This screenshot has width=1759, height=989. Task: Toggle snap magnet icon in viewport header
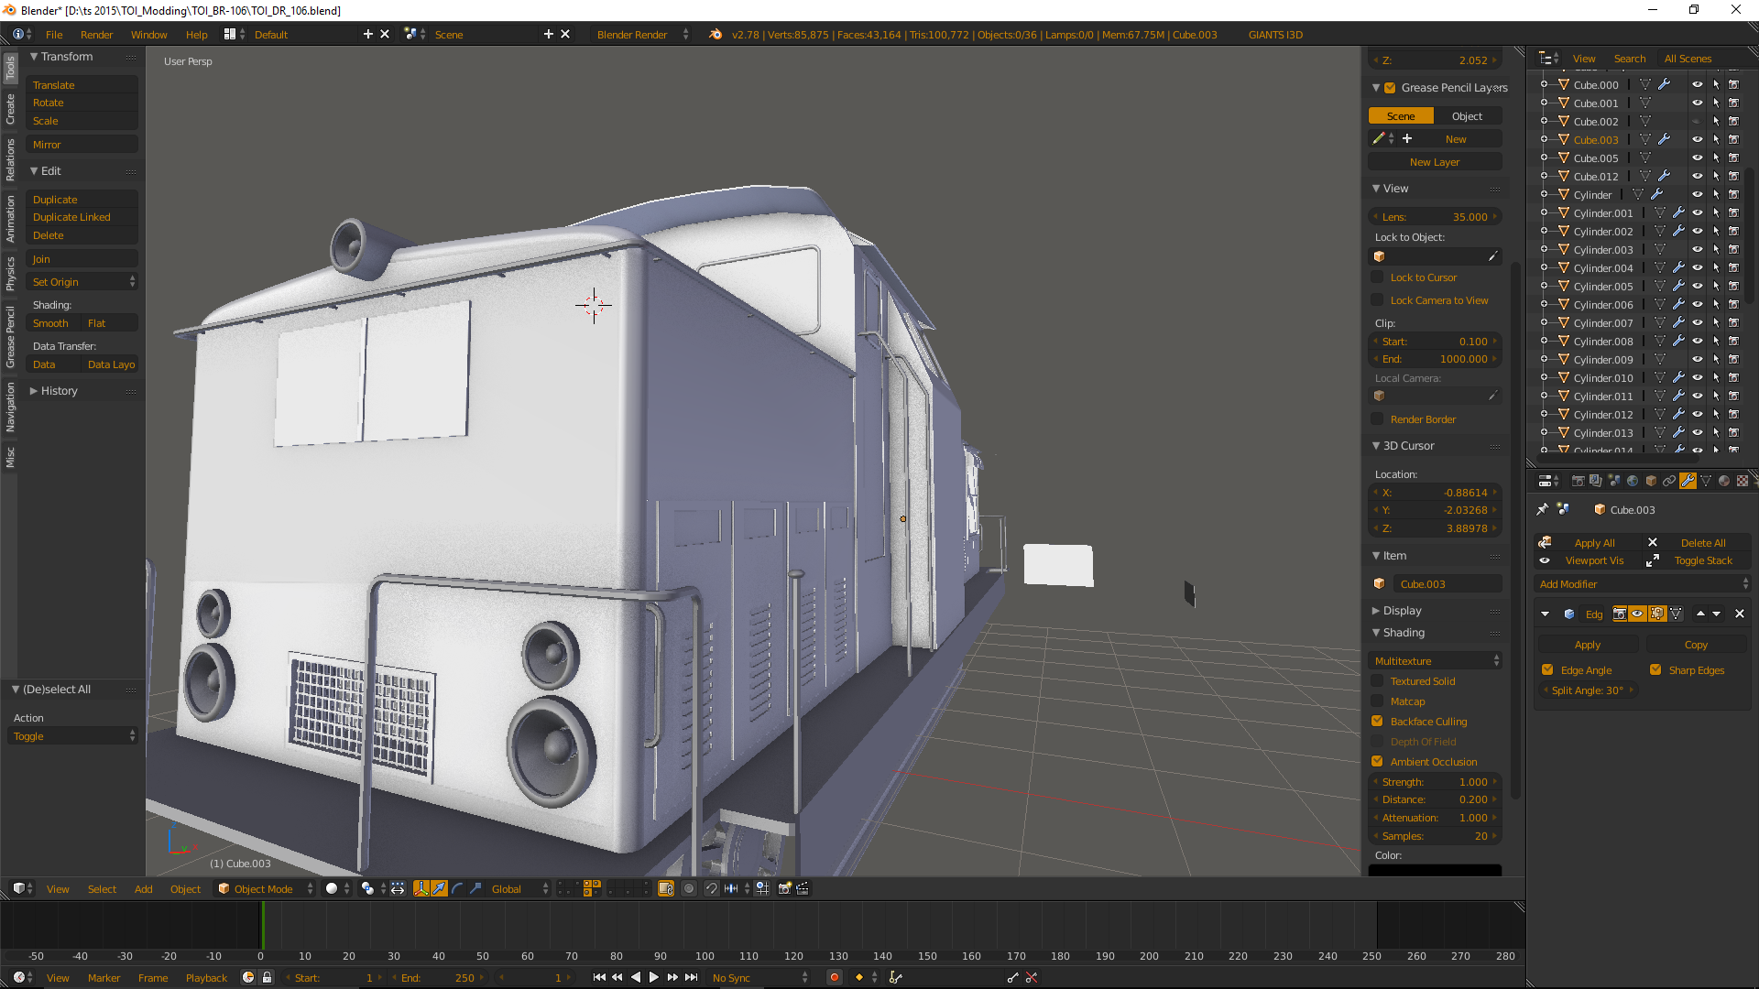711,888
